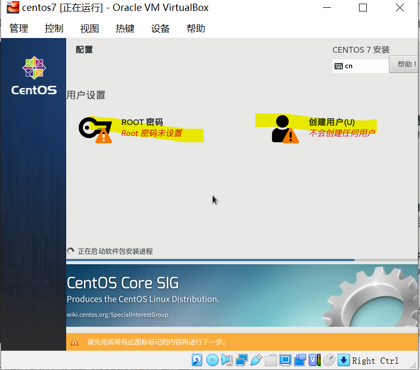This screenshot has width=420, height=370.
Task: Click the mouse integration status icon
Action: [329, 360]
